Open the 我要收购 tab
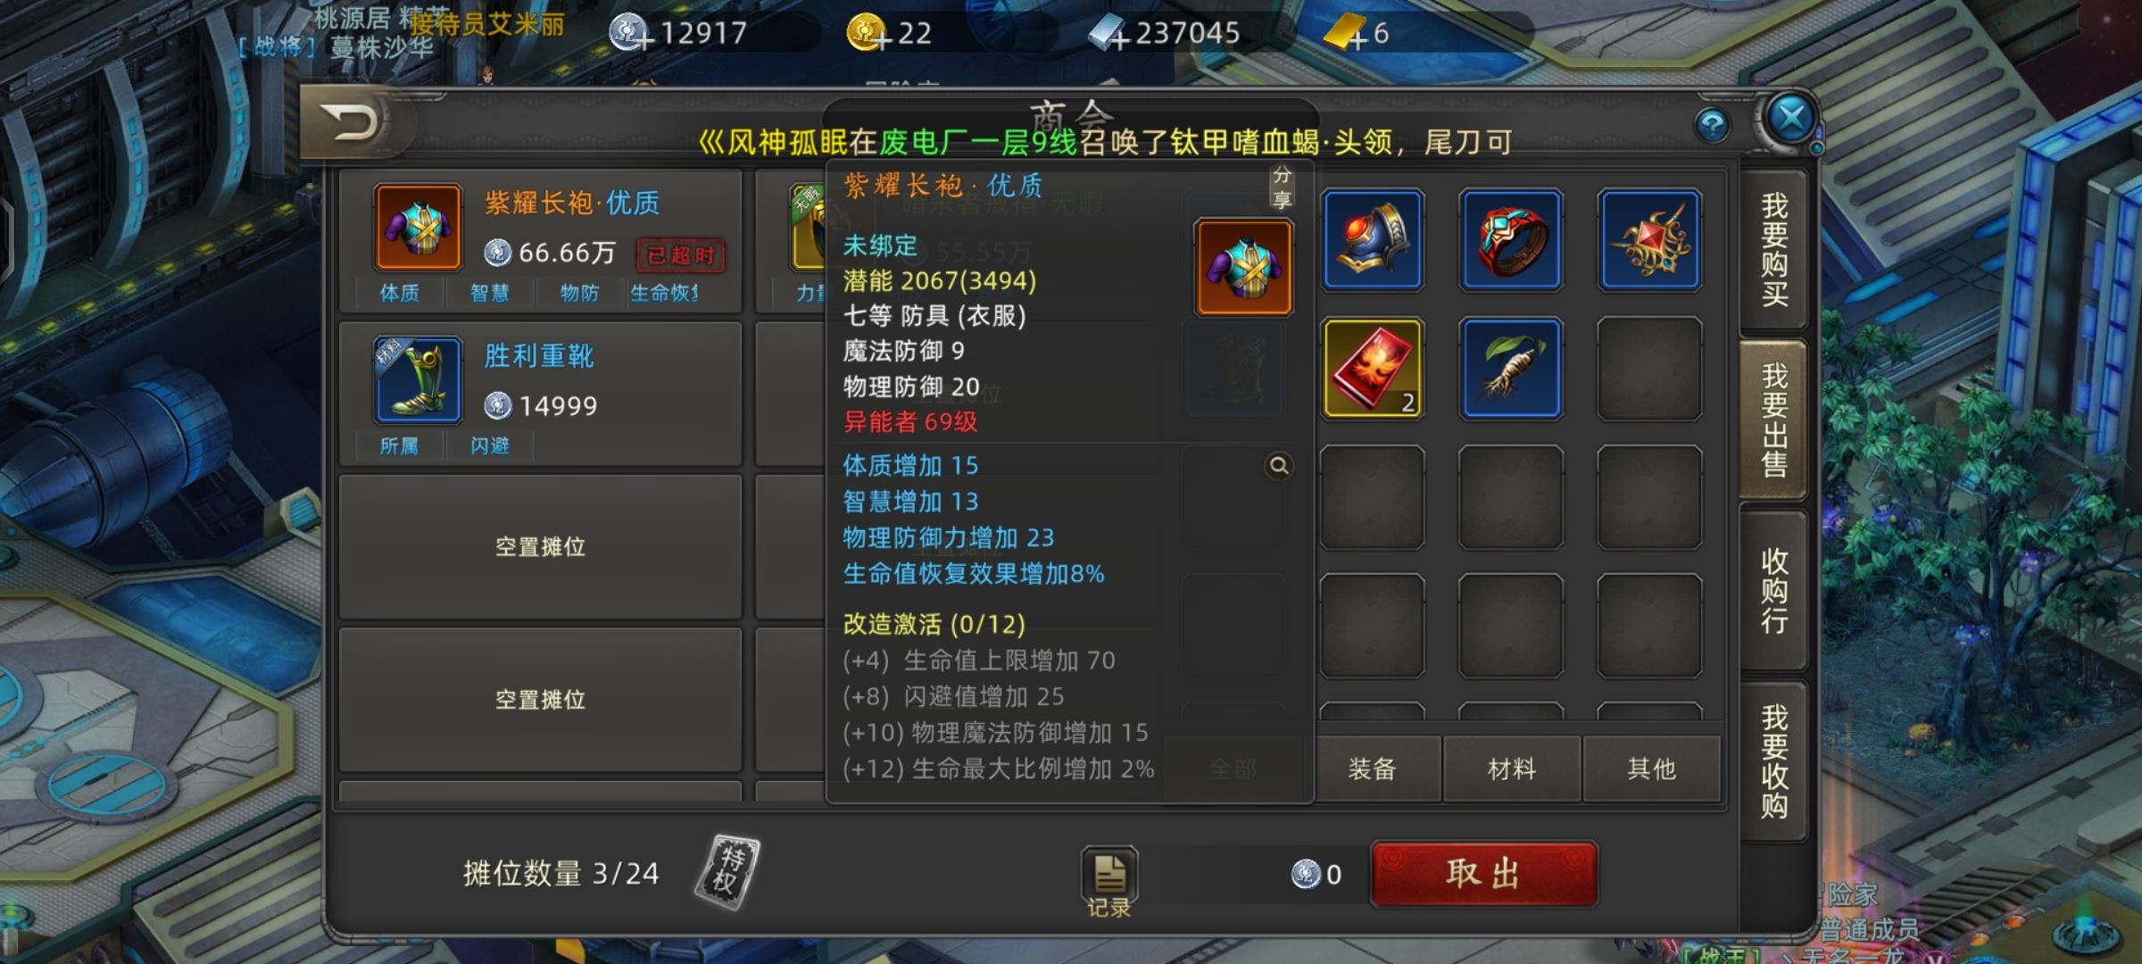This screenshot has height=964, width=2142. 1773,761
